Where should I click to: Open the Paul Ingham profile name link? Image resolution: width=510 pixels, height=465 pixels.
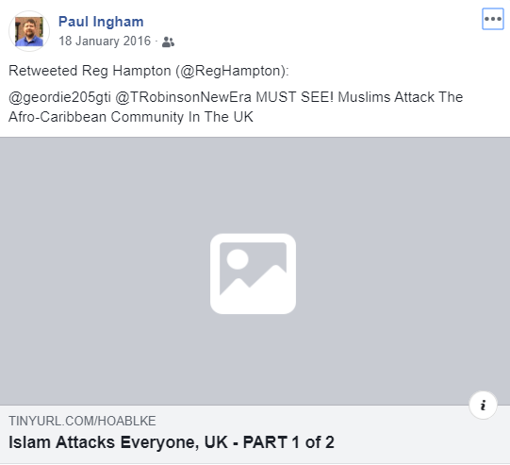click(x=101, y=22)
